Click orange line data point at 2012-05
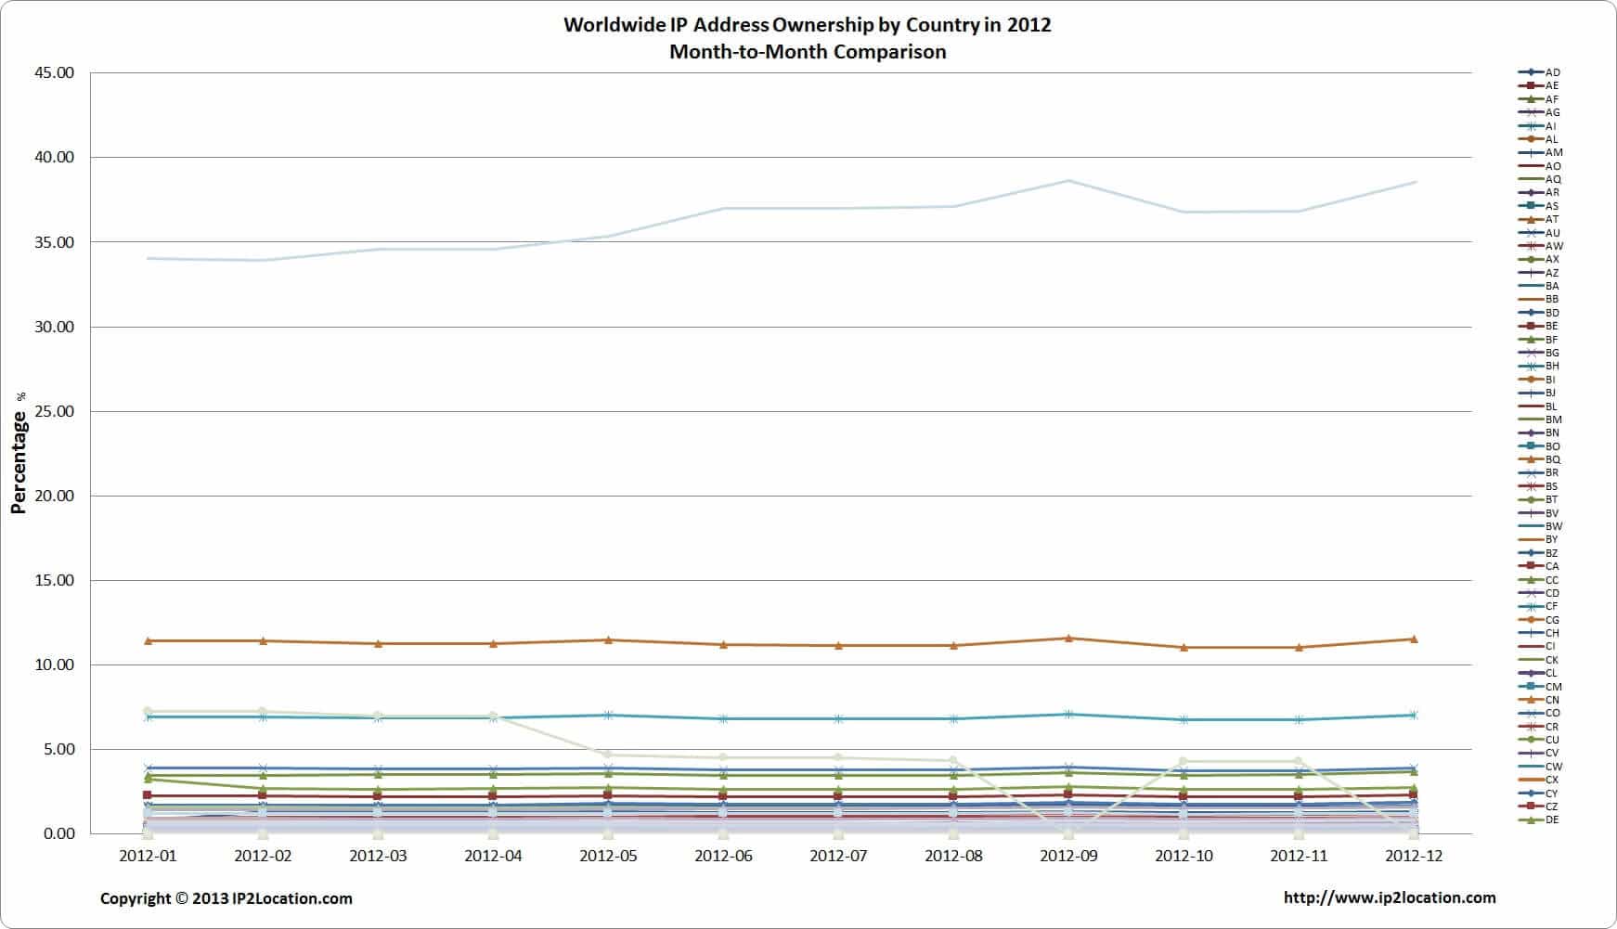Viewport: 1617px width, 929px height. (608, 639)
